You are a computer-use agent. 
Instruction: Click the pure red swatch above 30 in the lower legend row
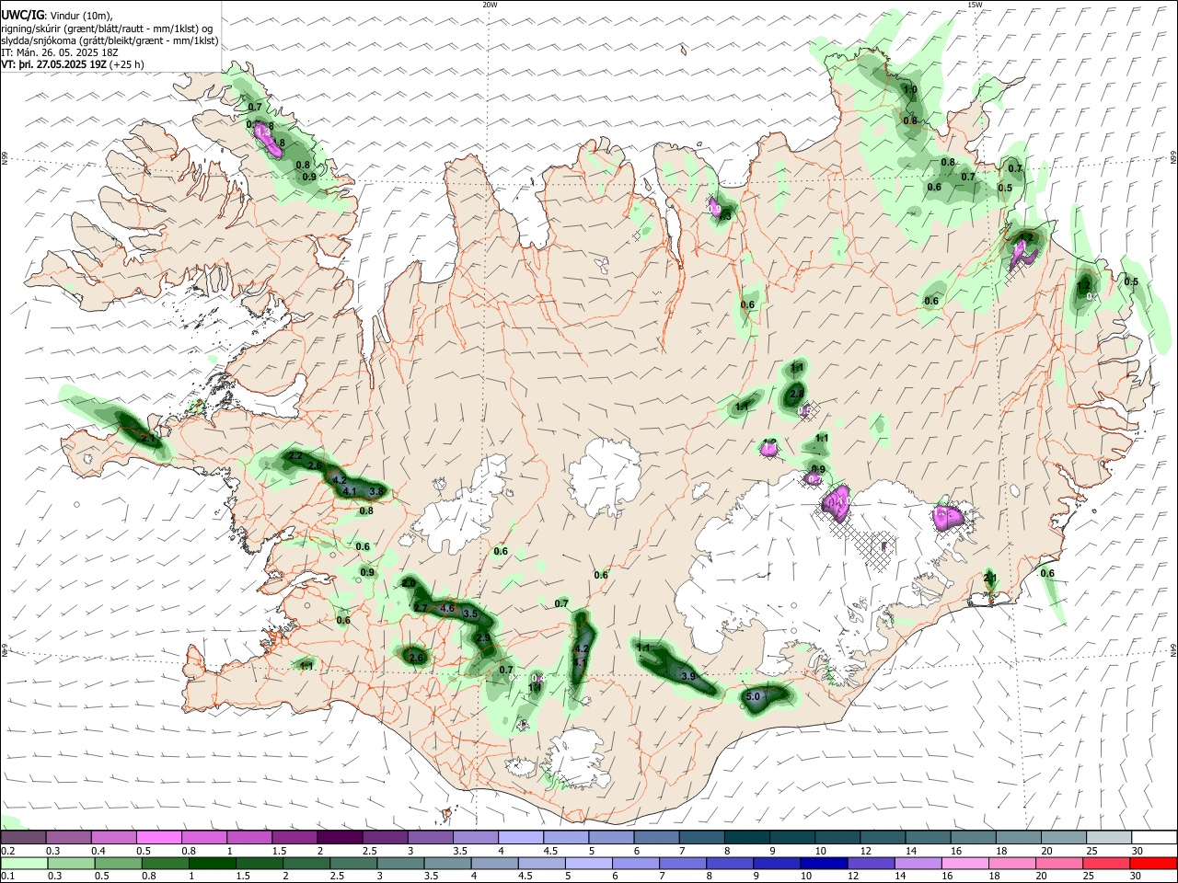(1153, 863)
